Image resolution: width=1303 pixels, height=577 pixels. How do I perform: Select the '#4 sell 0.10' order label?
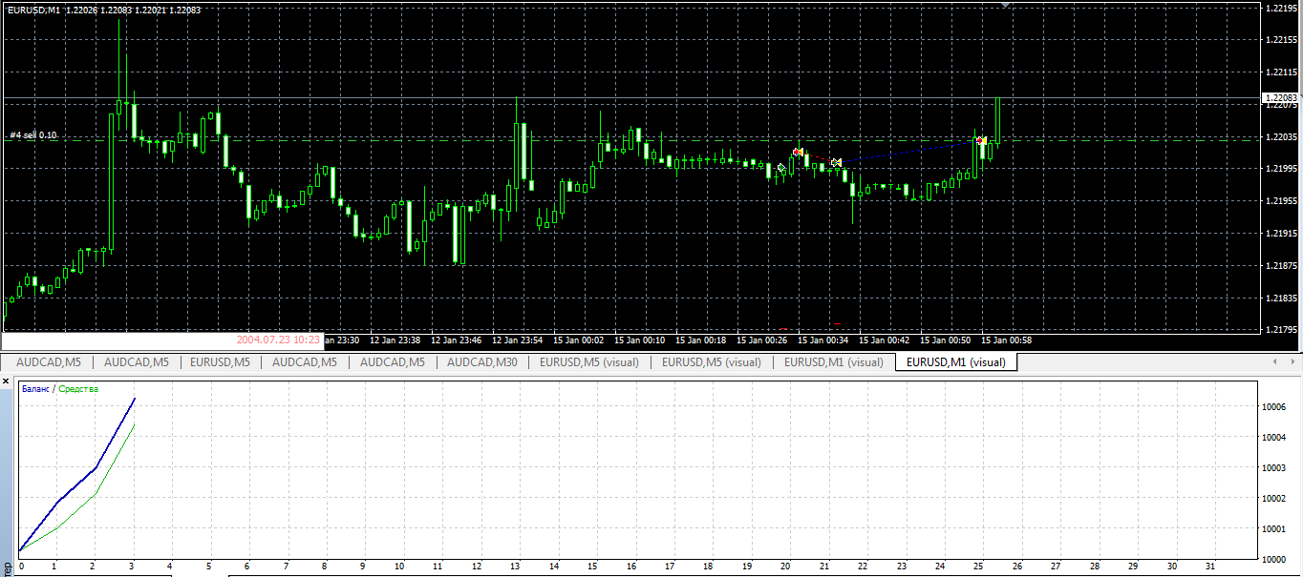33,135
